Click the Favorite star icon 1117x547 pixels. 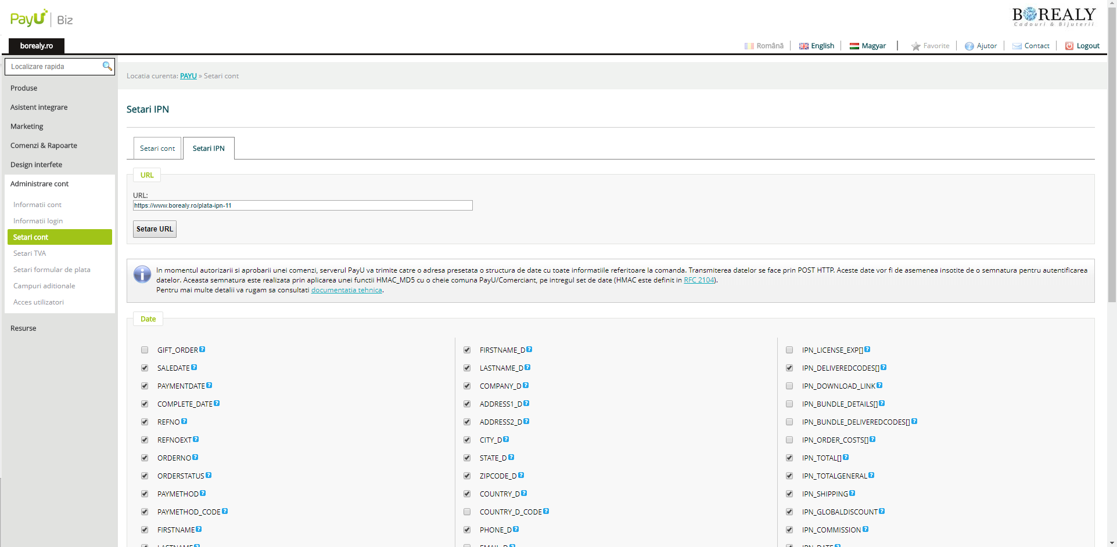pyautogui.click(x=915, y=46)
